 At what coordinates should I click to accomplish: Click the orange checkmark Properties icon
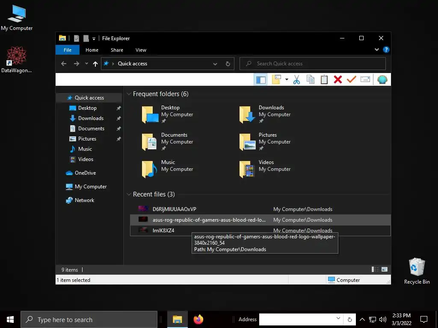[352, 79]
